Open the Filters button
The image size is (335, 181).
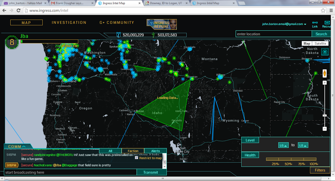(320, 170)
